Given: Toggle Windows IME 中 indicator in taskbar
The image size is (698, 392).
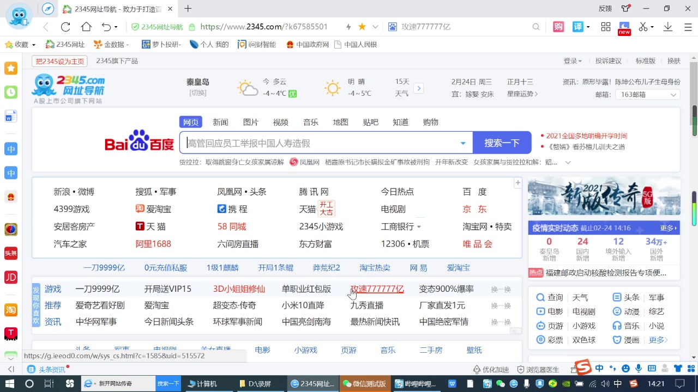Looking at the screenshot, I should pos(618,384).
